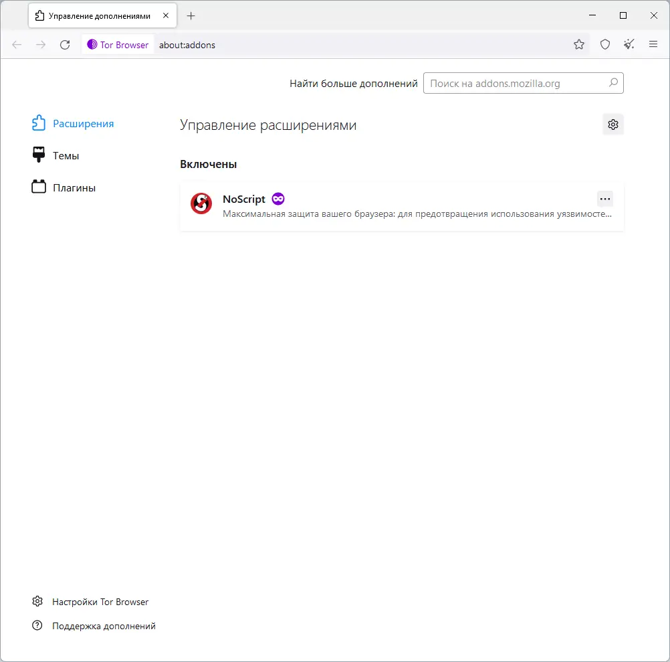Click the Плагины block icon
This screenshot has height=662, width=670.
pos(39,187)
